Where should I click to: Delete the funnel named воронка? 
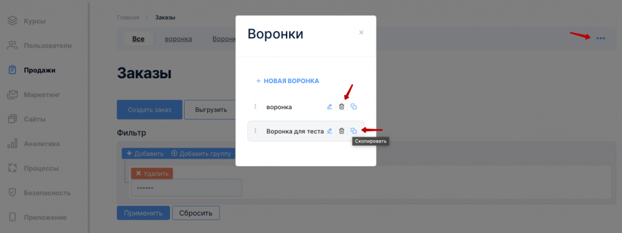(x=341, y=107)
